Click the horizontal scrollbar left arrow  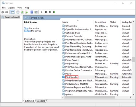63,97
